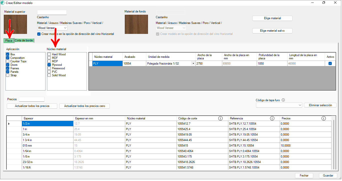The width and height of the screenshot is (342, 181).
Task: Click the row selector arrow for 1/2 in
Action: 9,124
